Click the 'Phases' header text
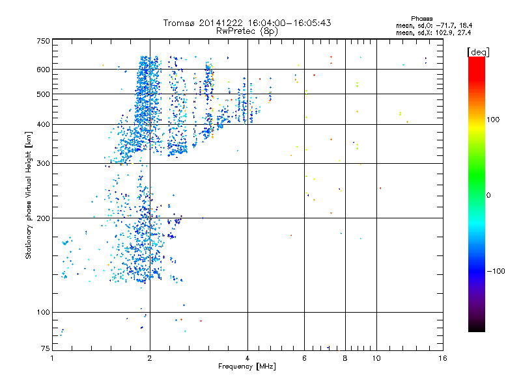Screen dimensions: 521x390 [x=421, y=19]
